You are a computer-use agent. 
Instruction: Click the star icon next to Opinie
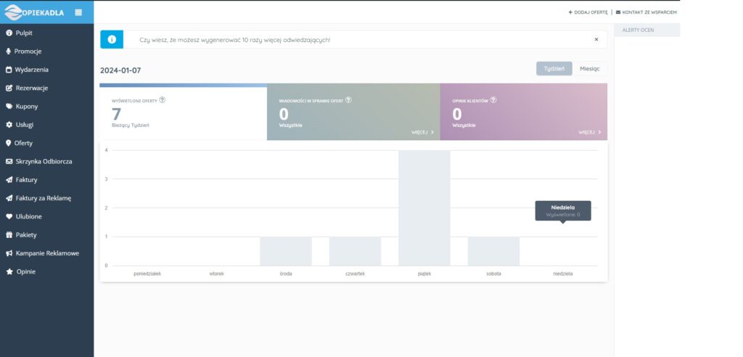click(x=9, y=271)
